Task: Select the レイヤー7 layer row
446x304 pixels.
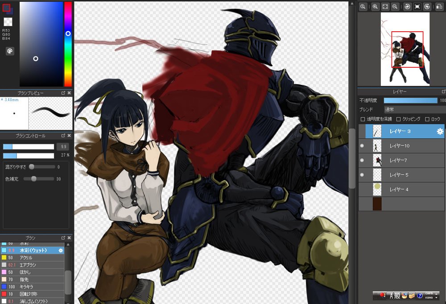Action: 401,160
